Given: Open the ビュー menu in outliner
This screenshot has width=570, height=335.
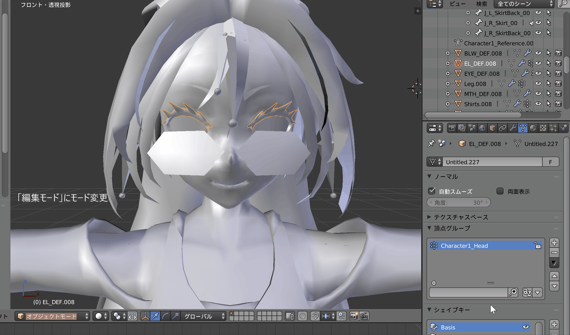Looking at the screenshot, I should coord(457,4).
